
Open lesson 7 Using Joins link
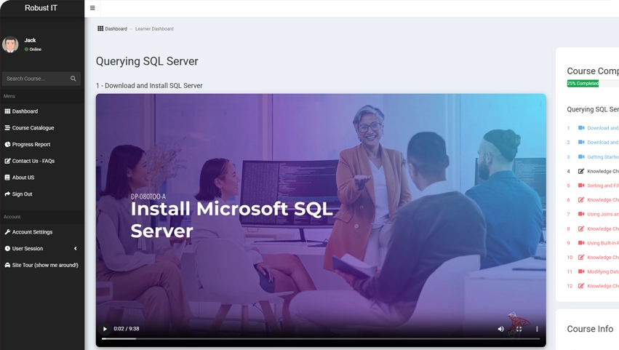pyautogui.click(x=603, y=214)
